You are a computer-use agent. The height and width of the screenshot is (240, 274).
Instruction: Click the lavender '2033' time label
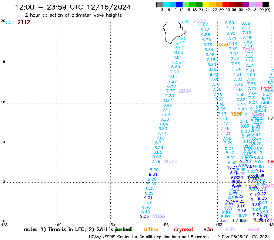(x=199, y=21)
